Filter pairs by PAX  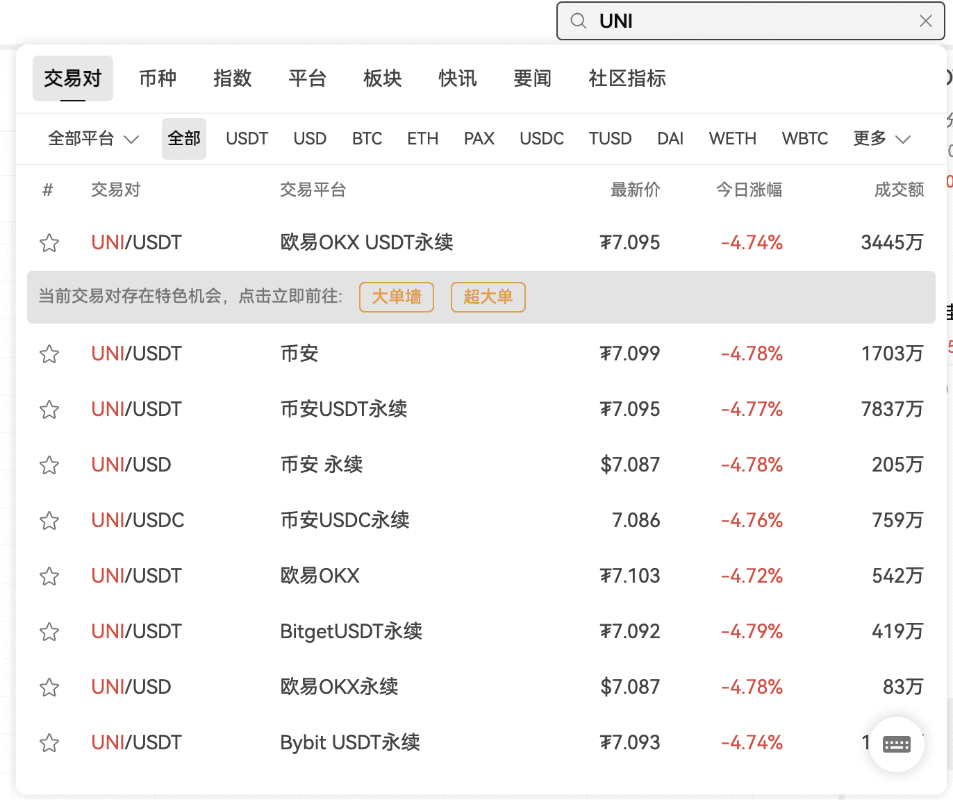tap(479, 139)
